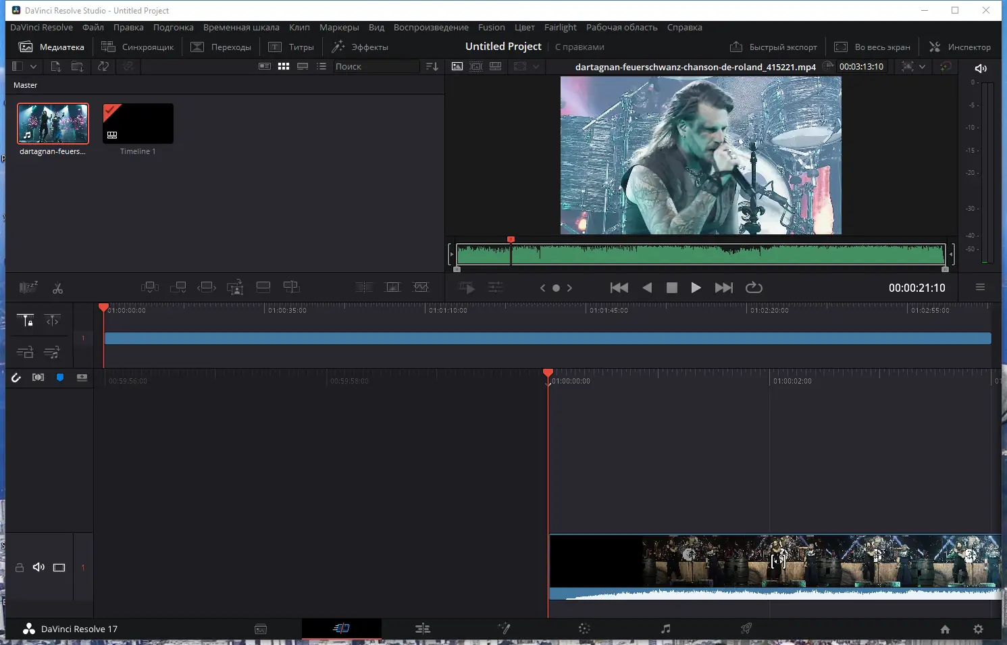This screenshot has width=1007, height=645.
Task: Open the Маркеры menu
Action: (x=339, y=27)
